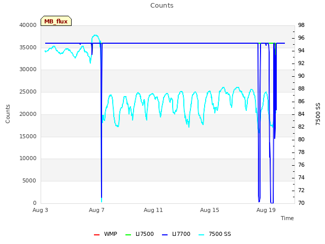
Task: Click the 70 right axis value
Action: coord(301,203)
